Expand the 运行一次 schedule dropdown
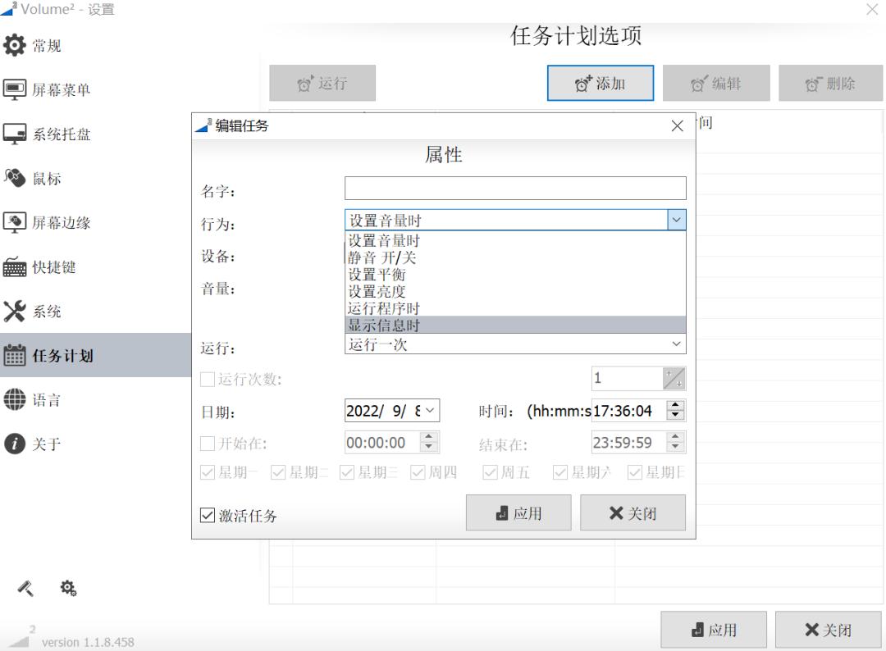 (x=677, y=343)
